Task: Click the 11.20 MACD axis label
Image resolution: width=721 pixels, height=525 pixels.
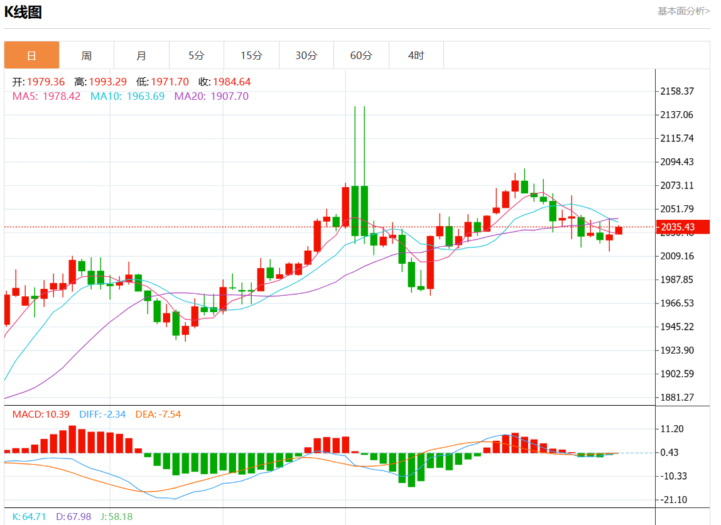Action: [672, 429]
